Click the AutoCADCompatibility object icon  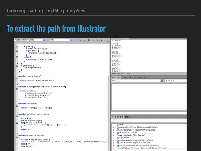pyautogui.click(x=118, y=146)
